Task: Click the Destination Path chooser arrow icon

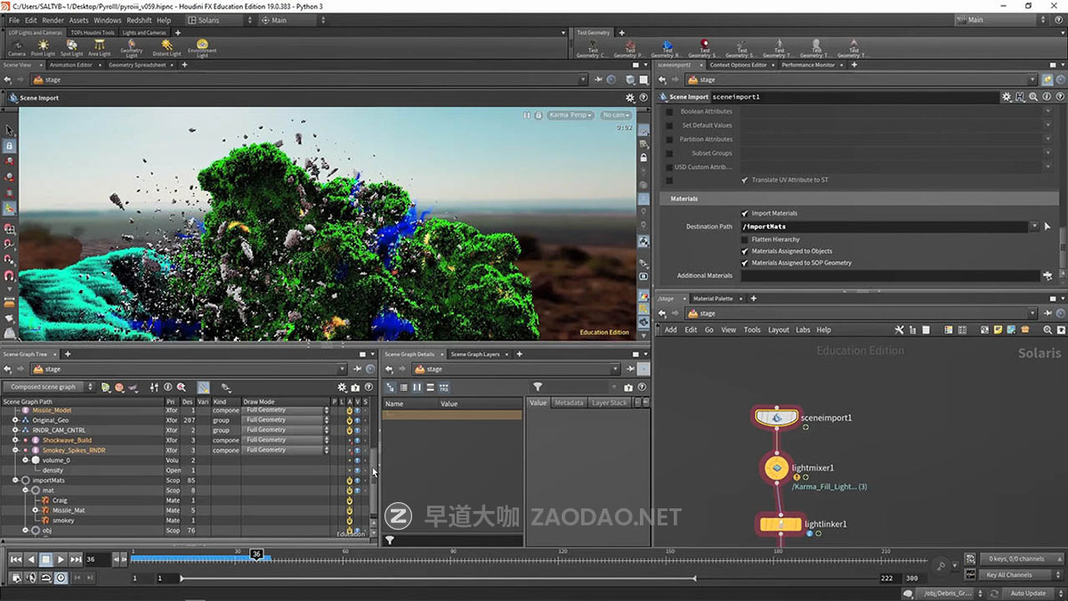Action: pyautogui.click(x=1048, y=227)
